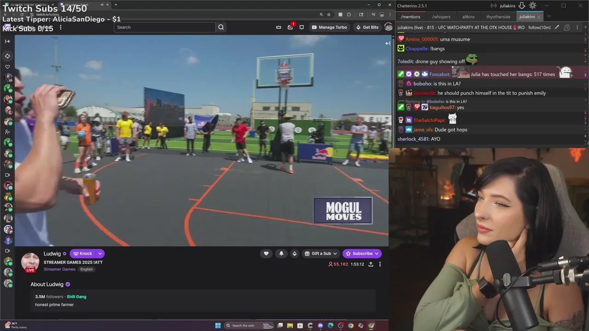Expand the dropdown arrow beside Knock
Viewport: 589px width, 331px height.
(100, 253)
